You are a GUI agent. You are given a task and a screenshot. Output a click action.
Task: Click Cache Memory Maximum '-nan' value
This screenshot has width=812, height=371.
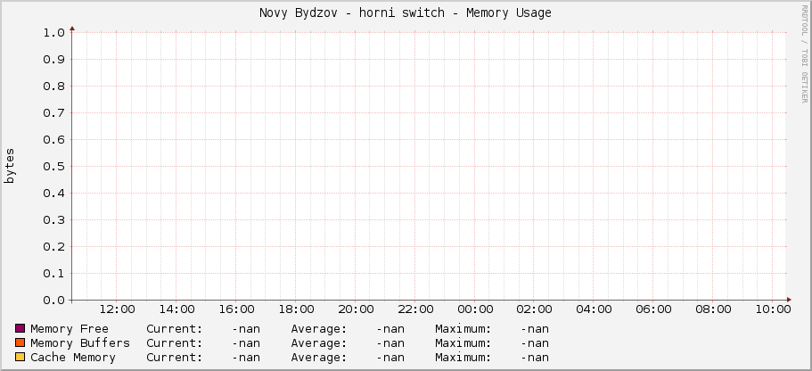(x=535, y=358)
